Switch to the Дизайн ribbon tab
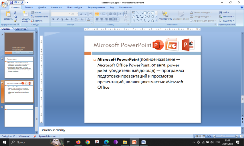 pos(42,7)
